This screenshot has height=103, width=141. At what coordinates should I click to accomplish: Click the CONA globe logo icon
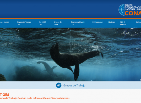click(x=122, y=10)
